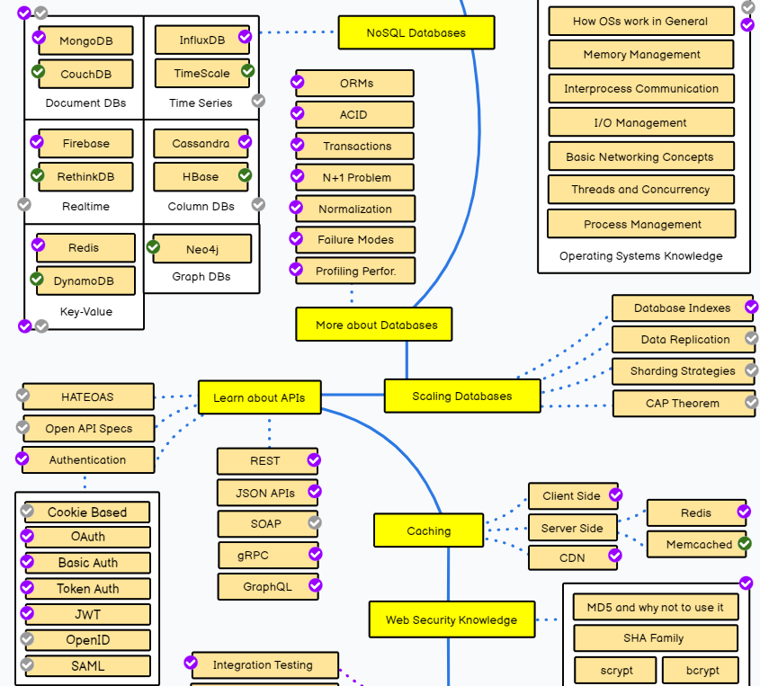
Task: Click the Memory Management item
Action: pyautogui.click(x=641, y=55)
